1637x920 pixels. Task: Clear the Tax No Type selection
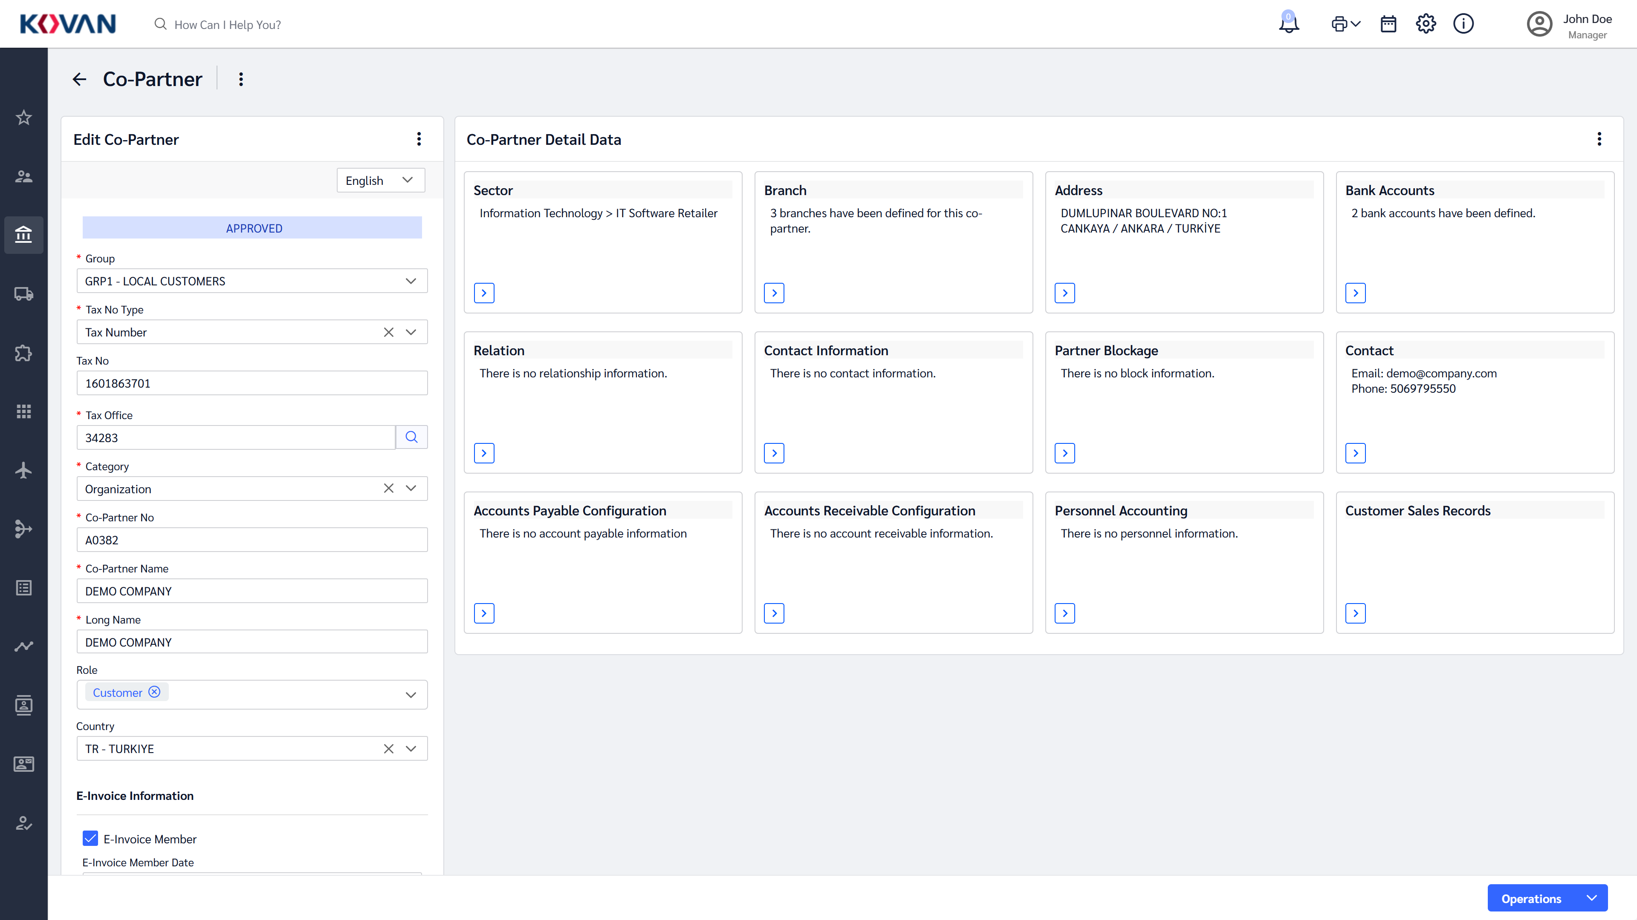pyautogui.click(x=389, y=332)
